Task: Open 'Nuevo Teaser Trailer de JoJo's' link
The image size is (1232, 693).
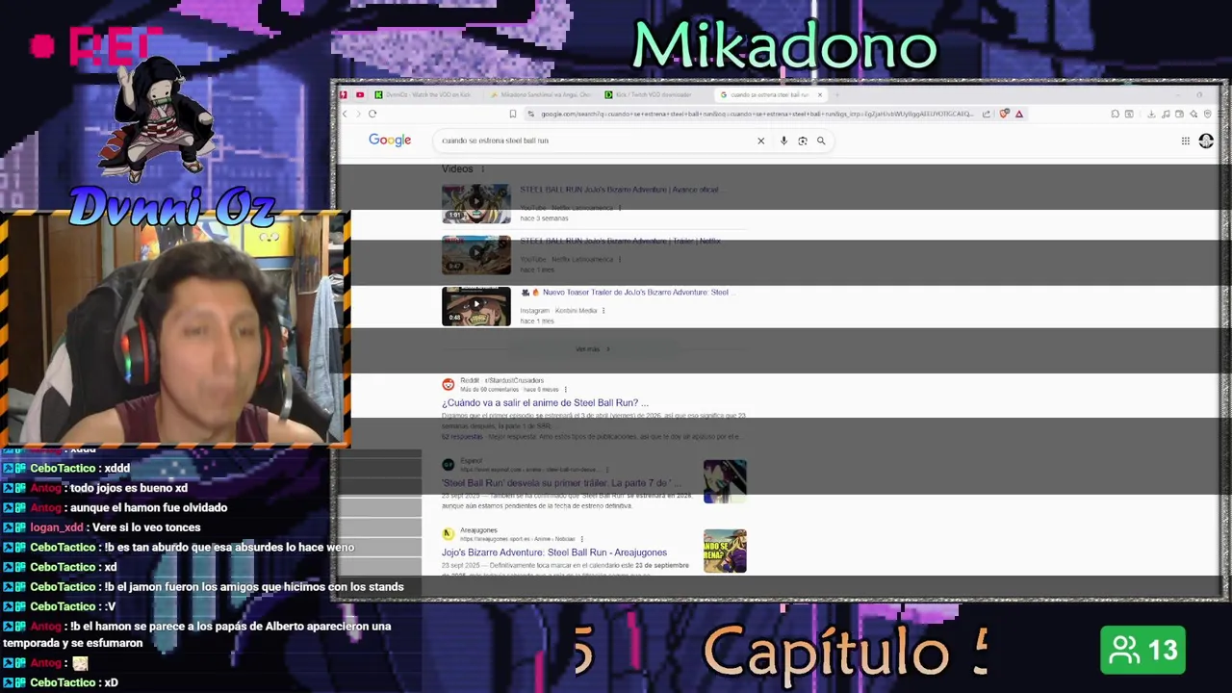Action: [x=629, y=292]
